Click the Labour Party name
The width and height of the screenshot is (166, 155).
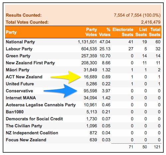[x=19, y=49]
